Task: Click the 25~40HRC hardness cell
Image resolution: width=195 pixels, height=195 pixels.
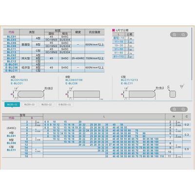Action: click(x=78, y=58)
